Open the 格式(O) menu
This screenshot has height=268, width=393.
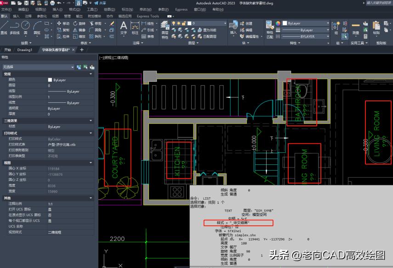point(74,9)
